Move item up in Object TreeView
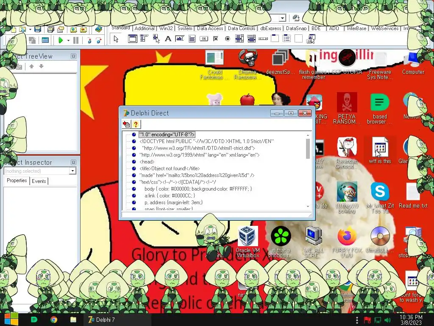The height and width of the screenshot is (326, 434). click(x=31, y=66)
